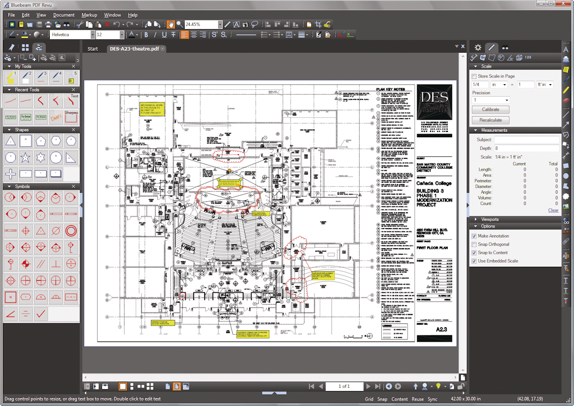Click the Calibrate button
Image resolution: width=574 pixels, height=406 pixels.
tap(490, 109)
